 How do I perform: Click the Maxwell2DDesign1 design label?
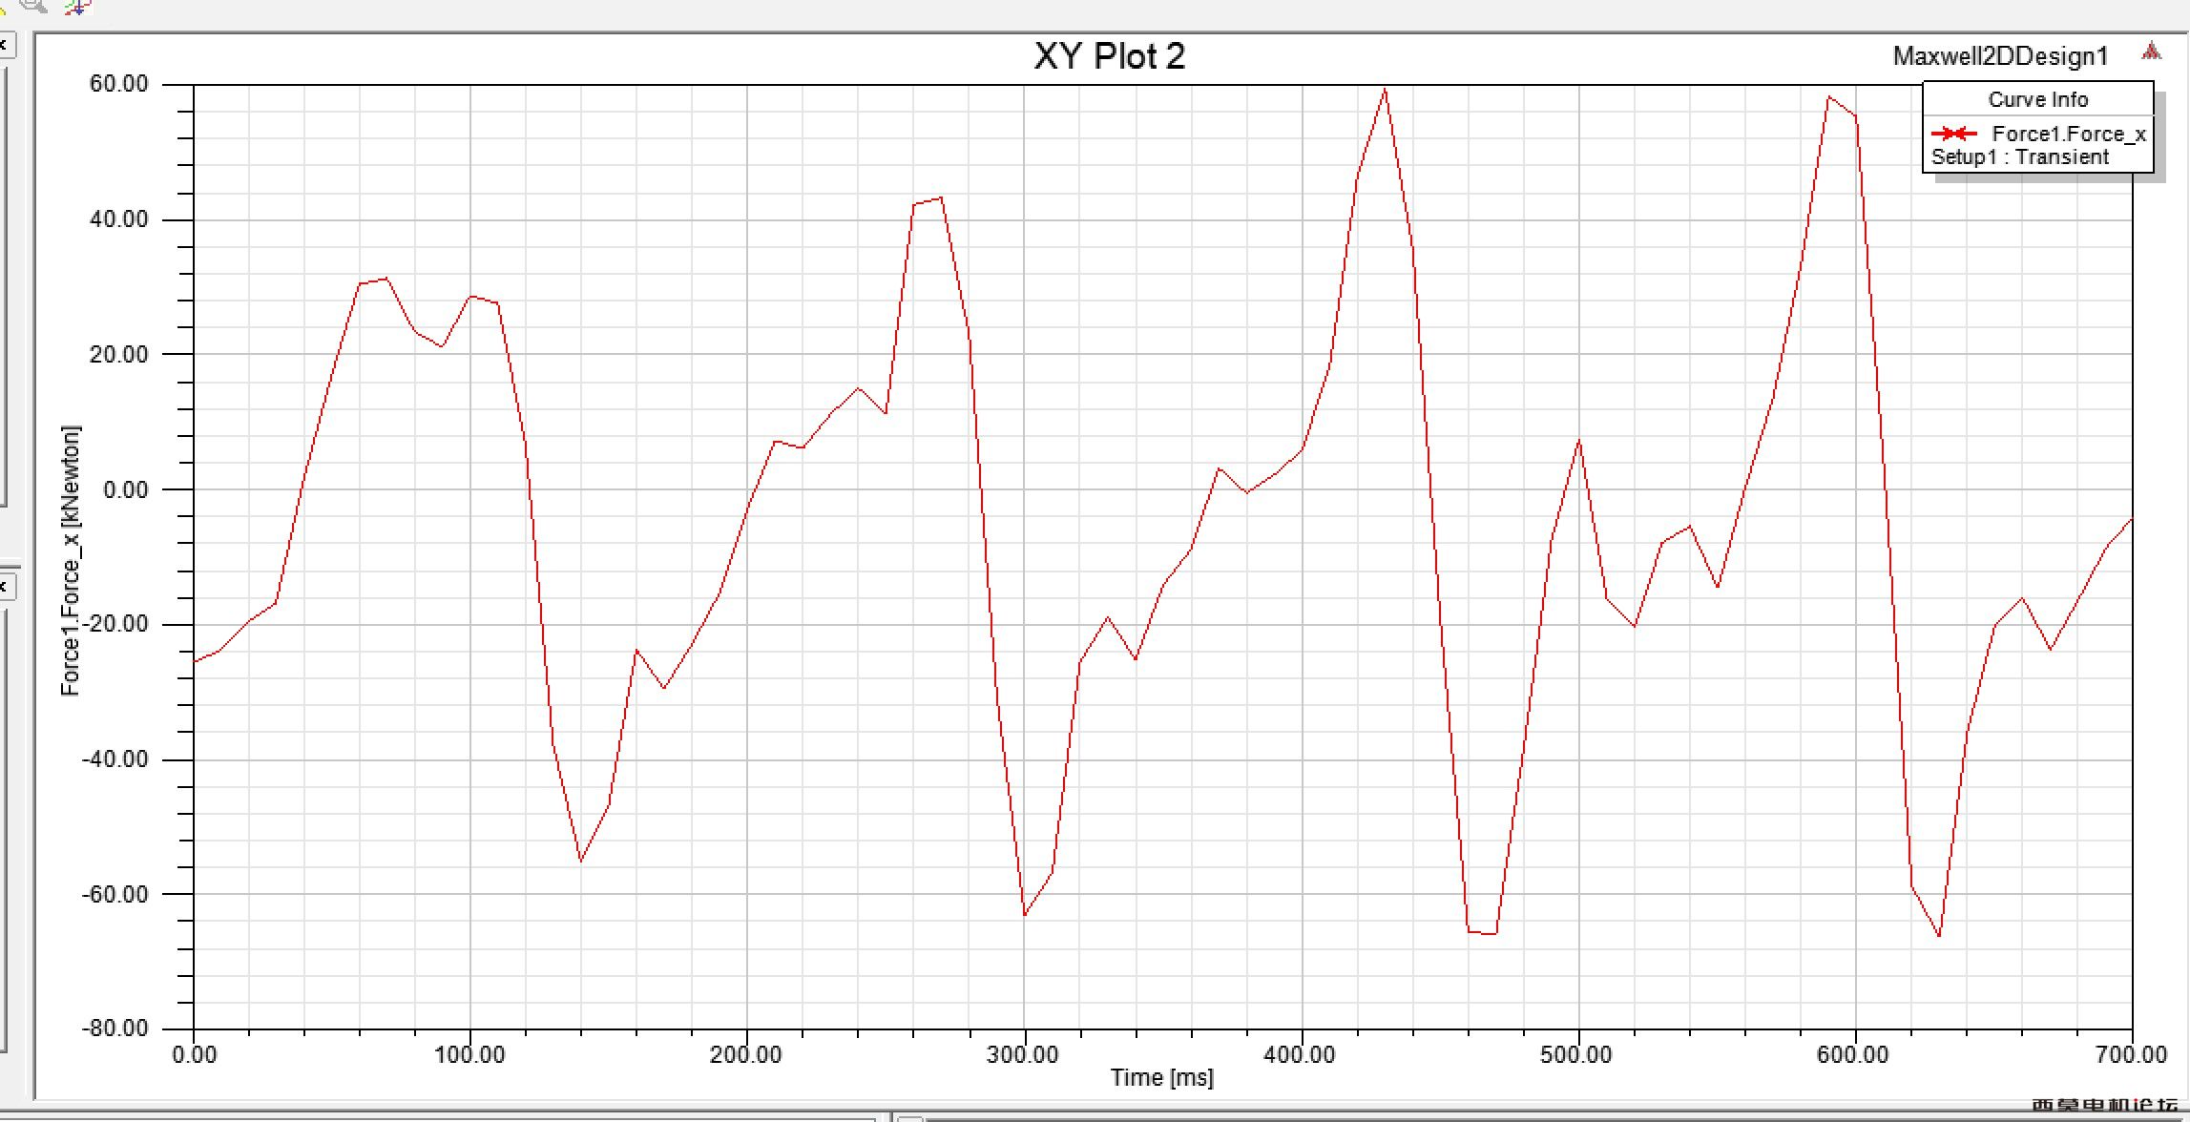[2000, 56]
